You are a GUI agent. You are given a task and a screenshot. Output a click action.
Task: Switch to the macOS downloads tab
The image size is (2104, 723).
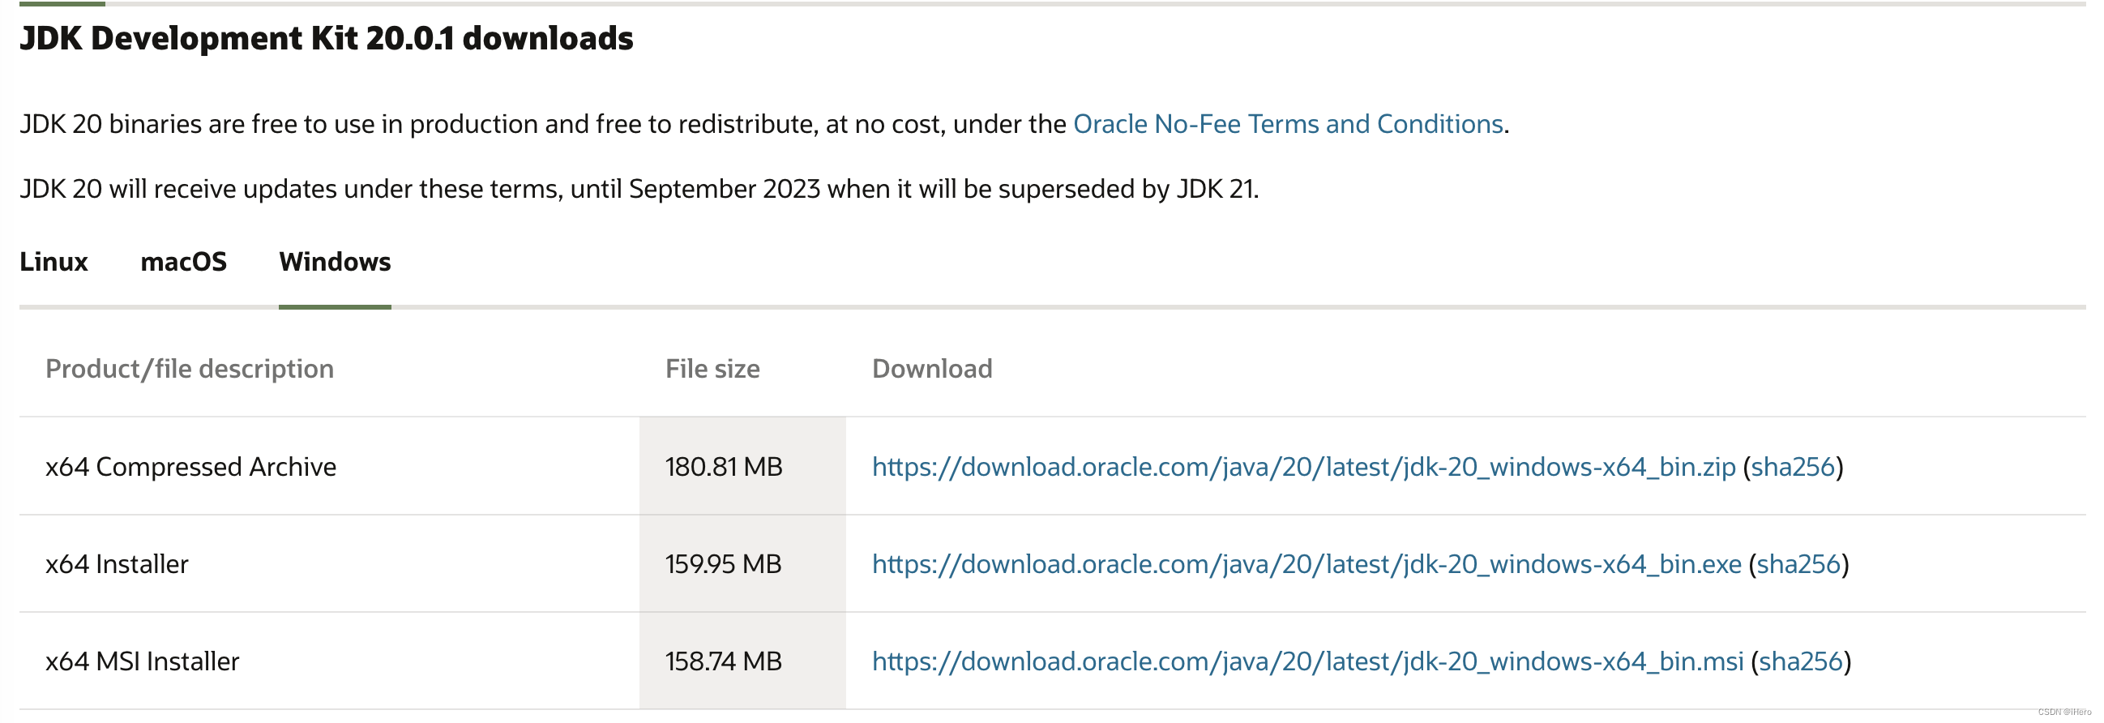185,263
